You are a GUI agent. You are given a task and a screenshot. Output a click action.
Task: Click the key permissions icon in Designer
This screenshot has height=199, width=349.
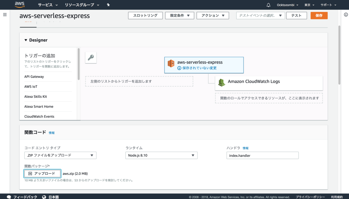tap(91, 58)
